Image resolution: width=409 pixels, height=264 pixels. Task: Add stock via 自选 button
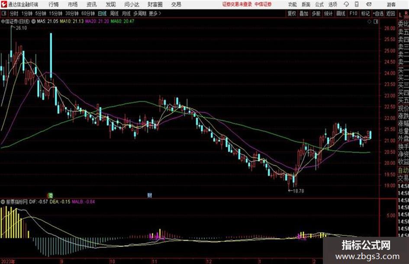pyautogui.click(x=378, y=13)
